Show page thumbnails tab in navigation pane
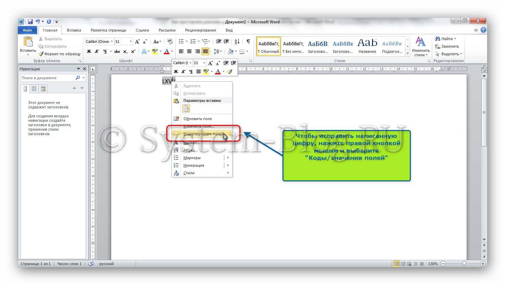The height and width of the screenshot is (285, 505). coord(34,88)
